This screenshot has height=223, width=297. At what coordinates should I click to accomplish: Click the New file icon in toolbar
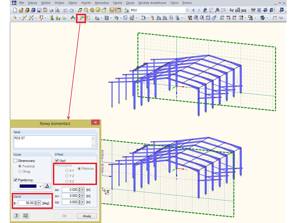click(15, 10)
